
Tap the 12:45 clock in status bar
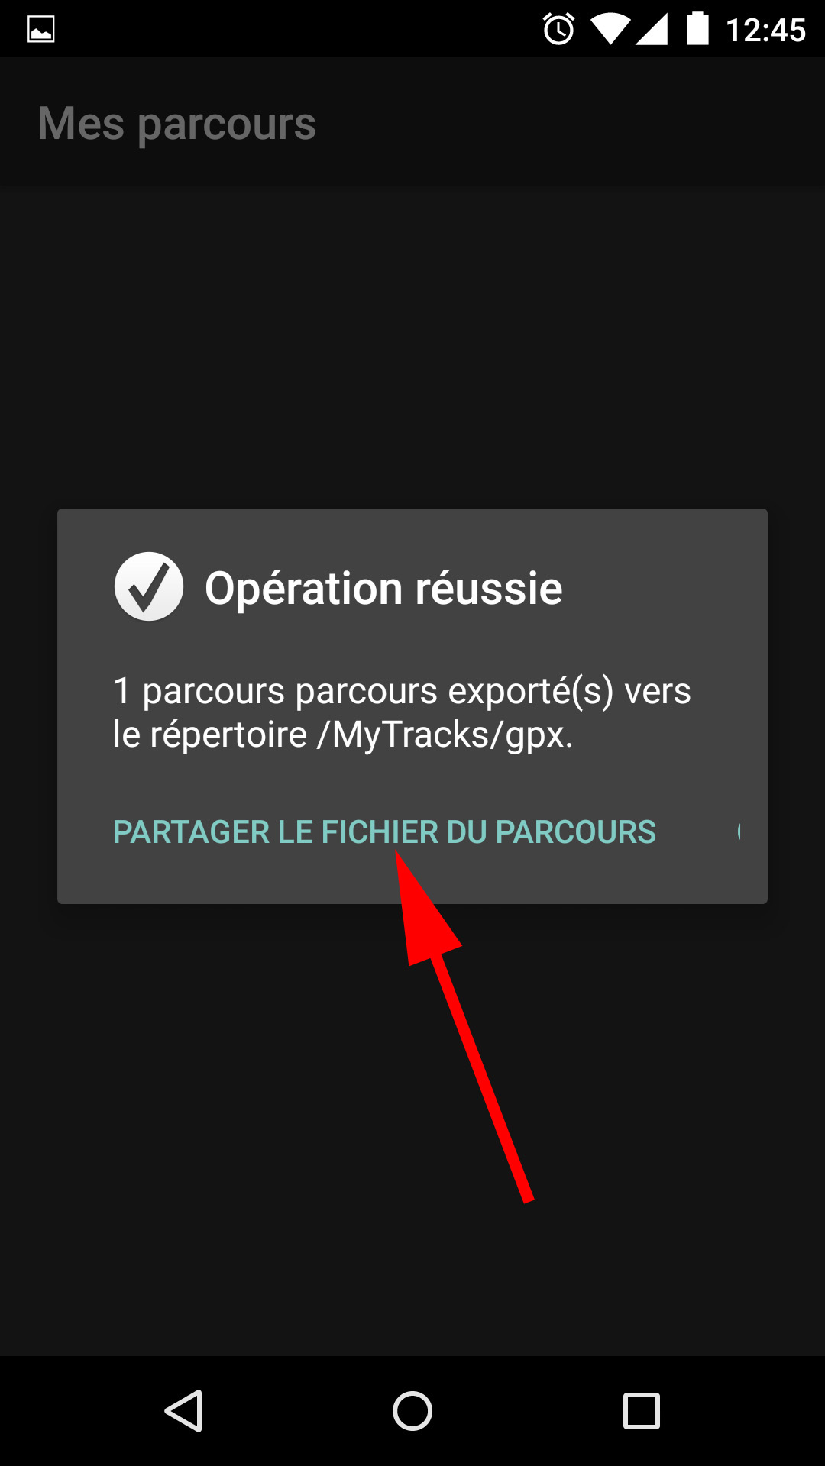coord(765,30)
